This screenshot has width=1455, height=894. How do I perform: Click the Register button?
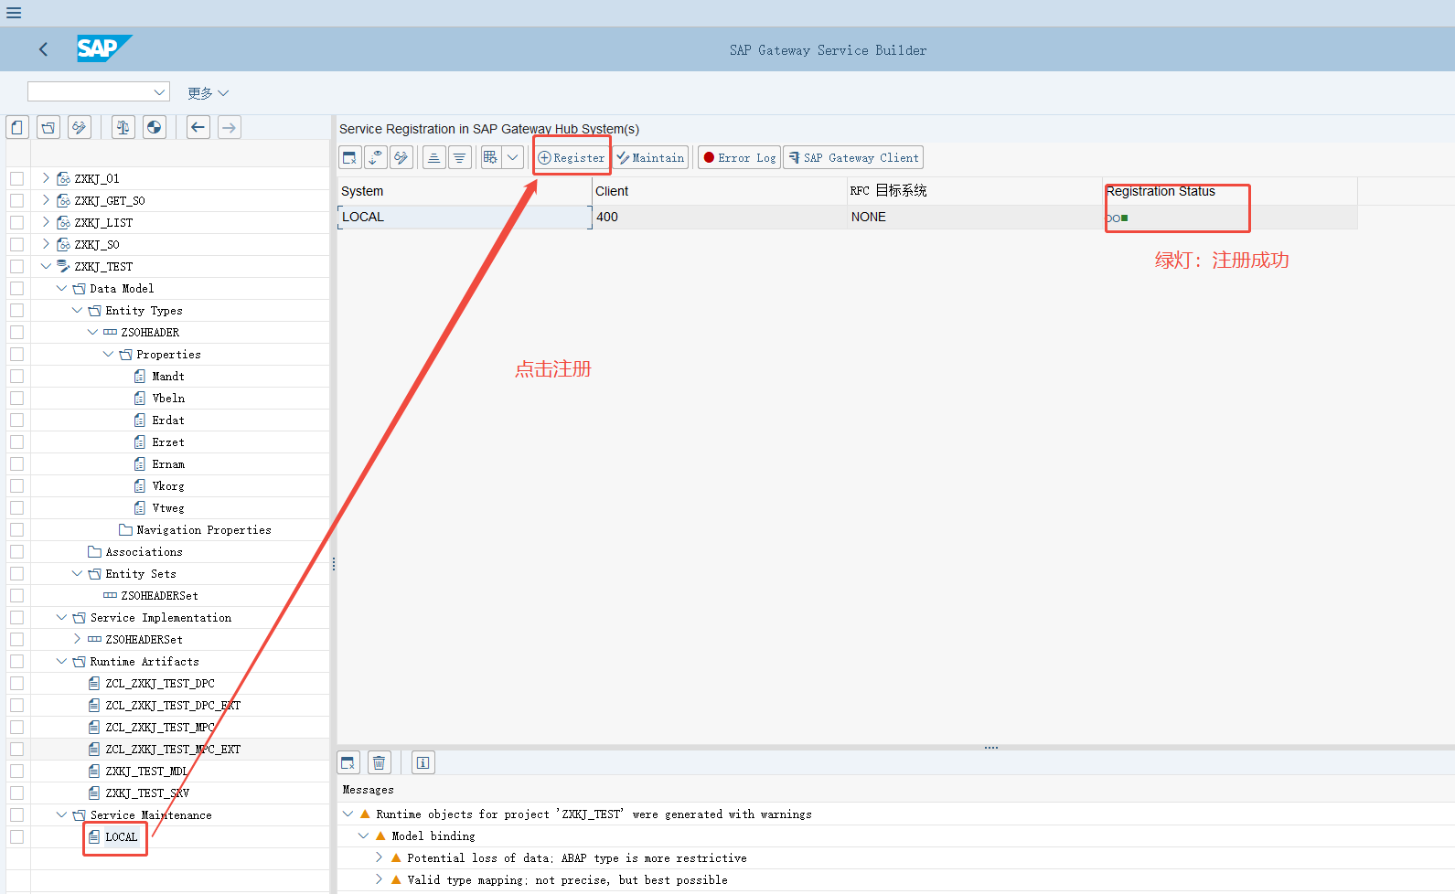572,157
